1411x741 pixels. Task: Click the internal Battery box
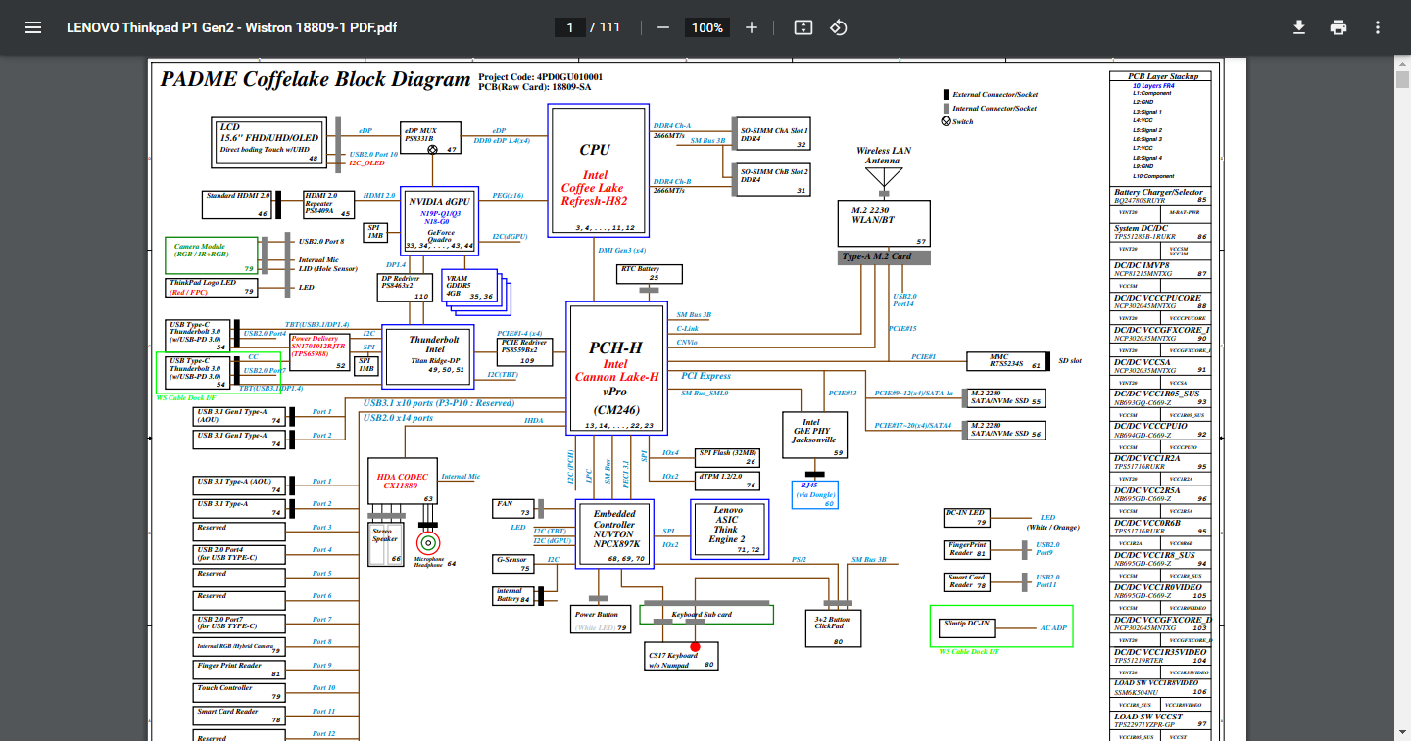click(512, 595)
